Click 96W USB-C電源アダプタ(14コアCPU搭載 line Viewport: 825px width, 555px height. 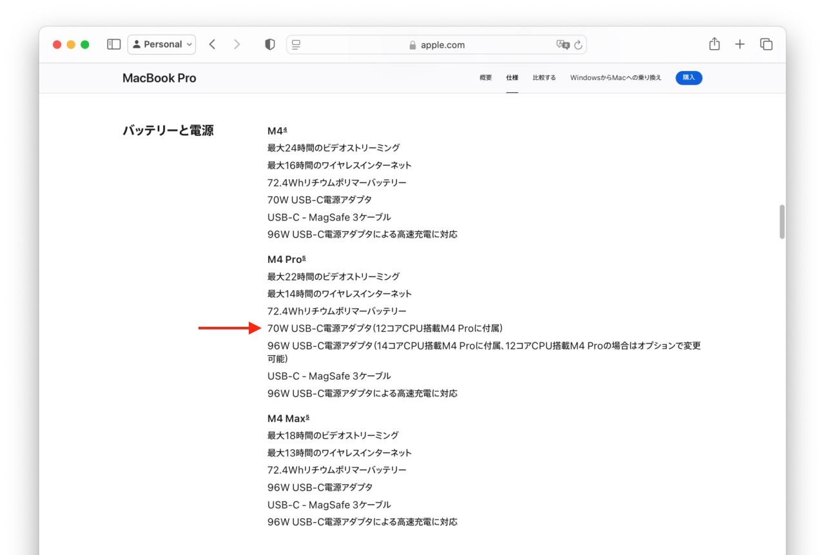(484, 352)
